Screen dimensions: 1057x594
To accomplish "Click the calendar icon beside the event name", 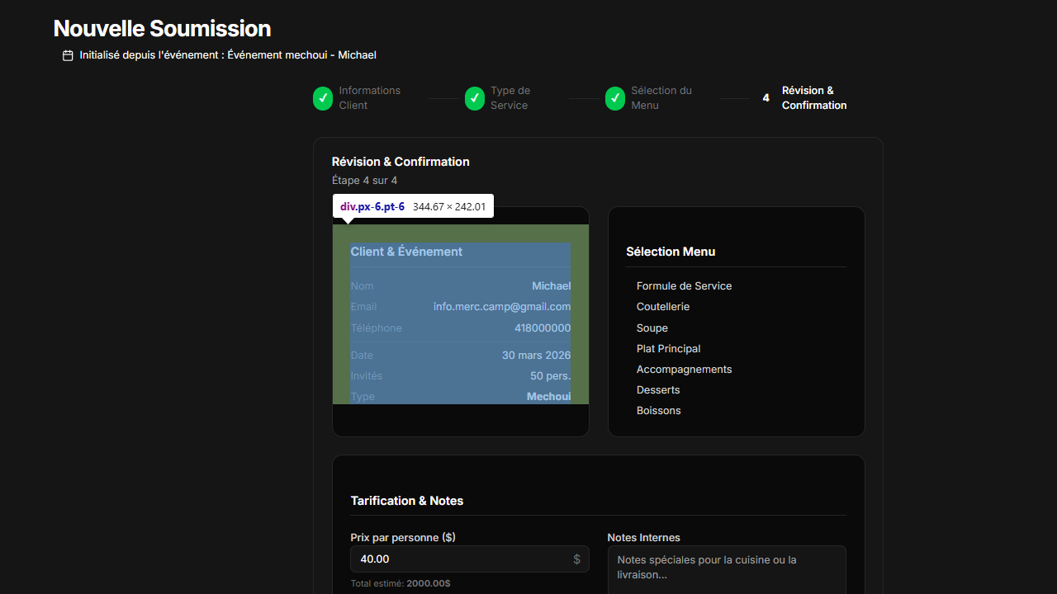I will [68, 55].
